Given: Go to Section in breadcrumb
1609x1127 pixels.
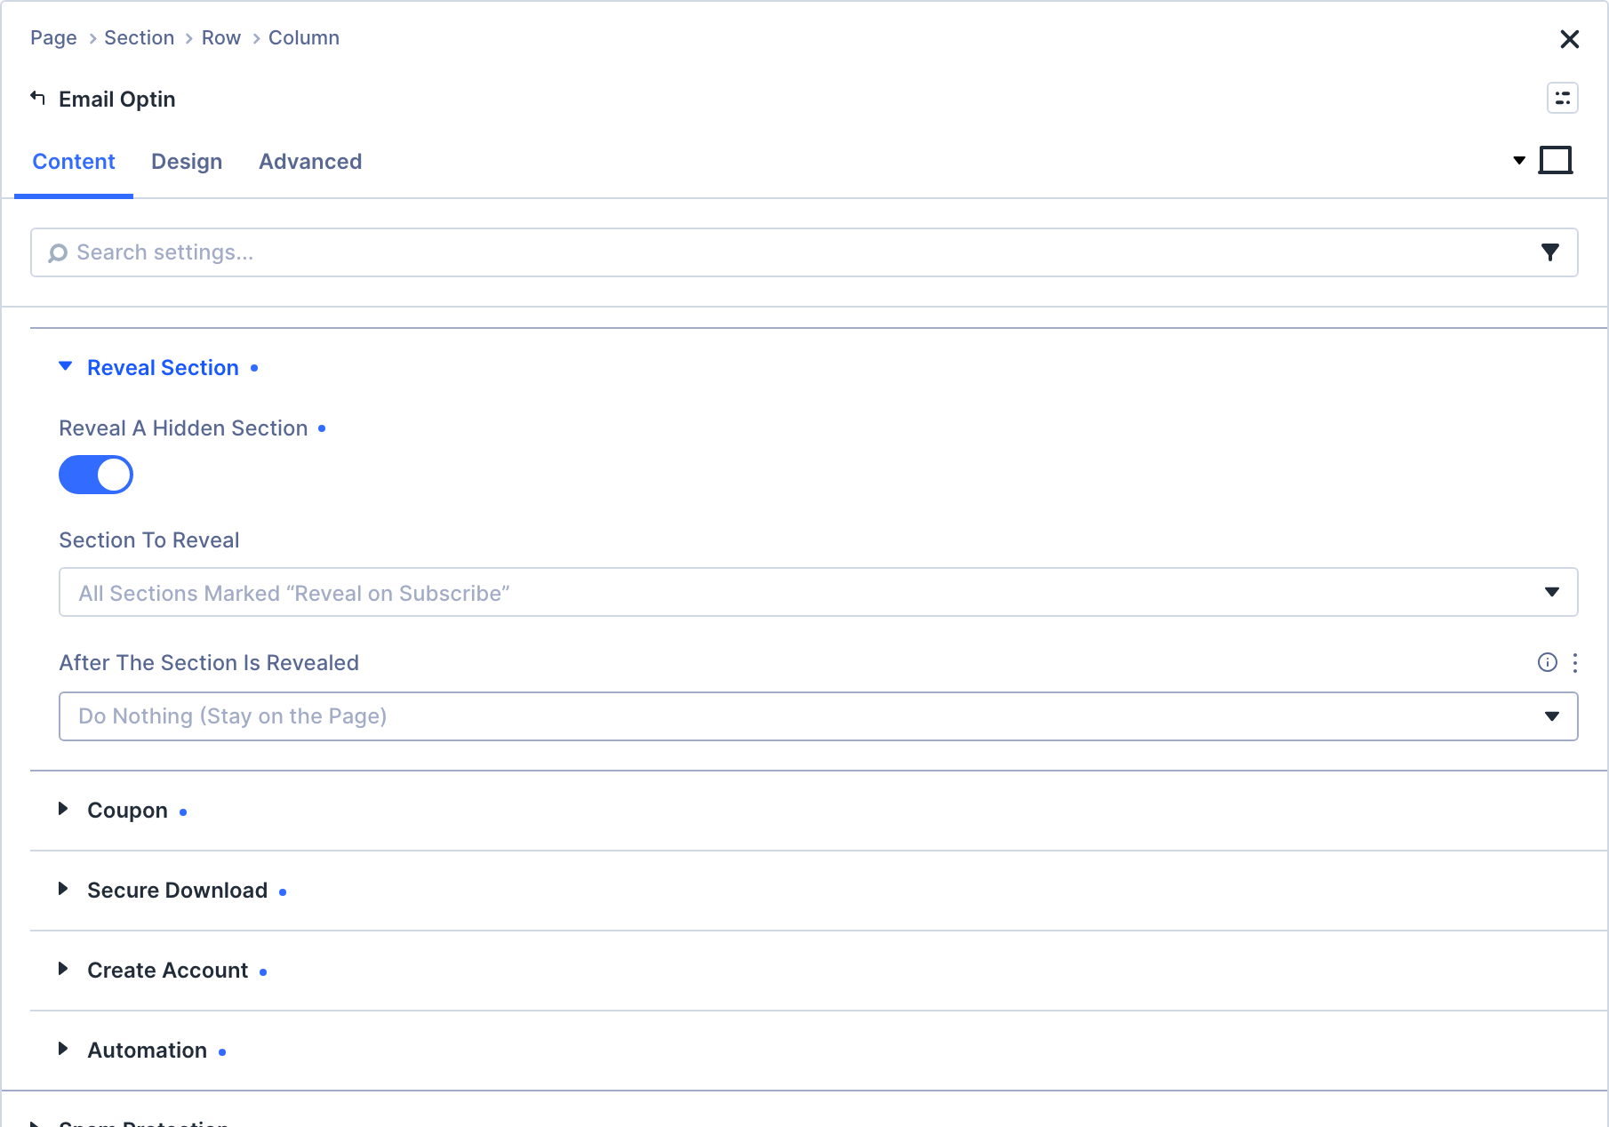Looking at the screenshot, I should click(139, 38).
